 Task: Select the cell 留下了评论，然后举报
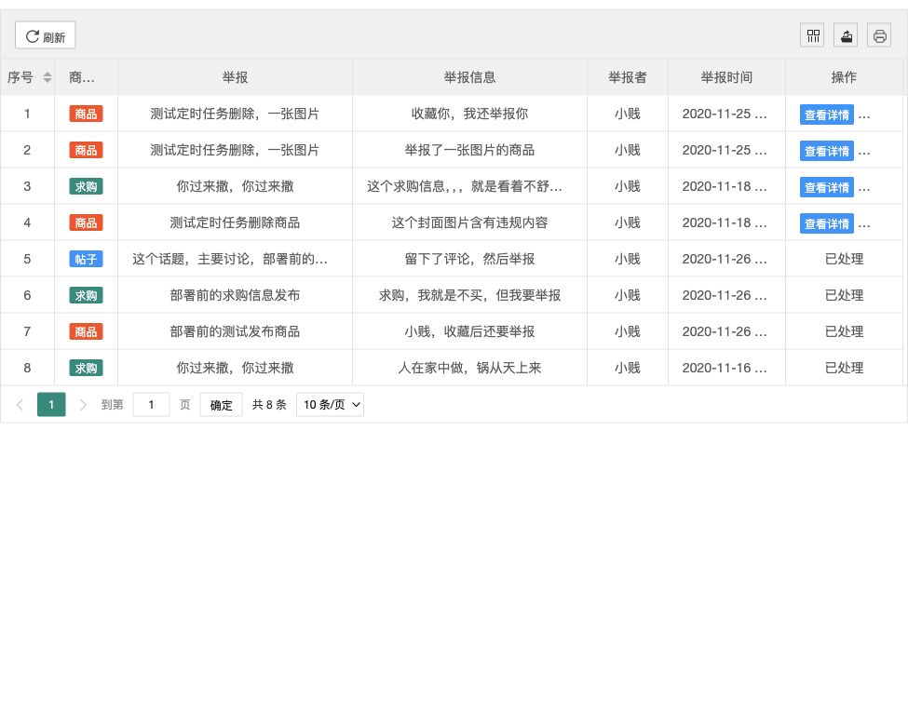click(x=469, y=259)
